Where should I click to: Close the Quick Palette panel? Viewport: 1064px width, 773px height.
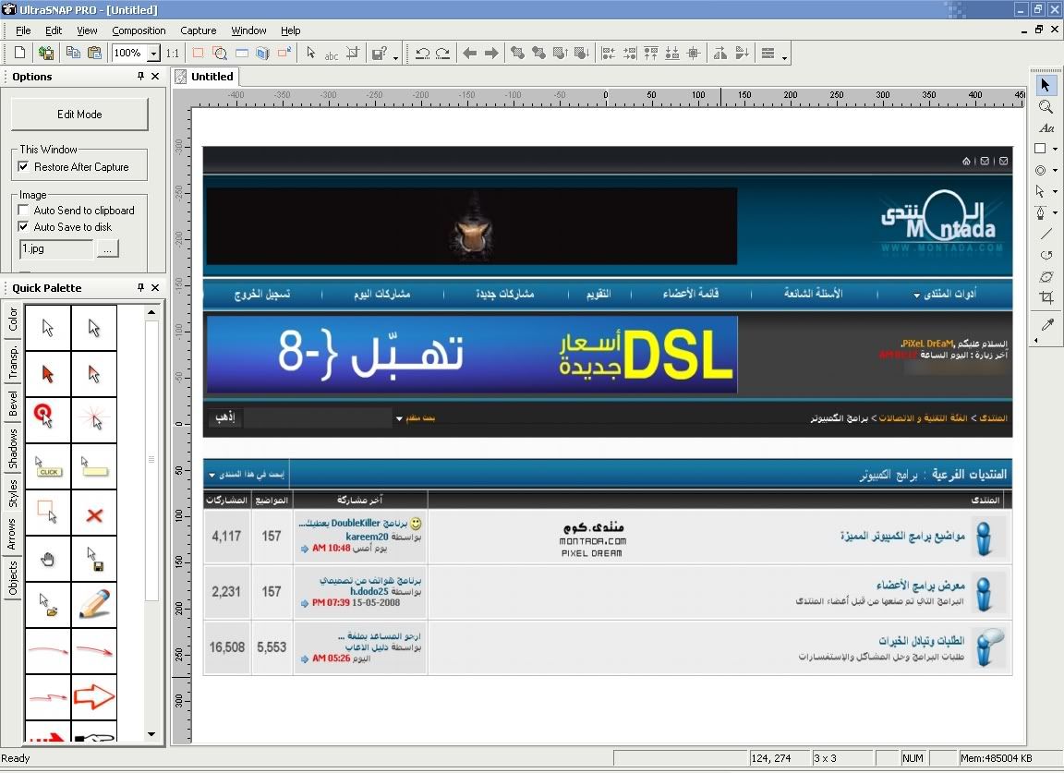(x=155, y=287)
